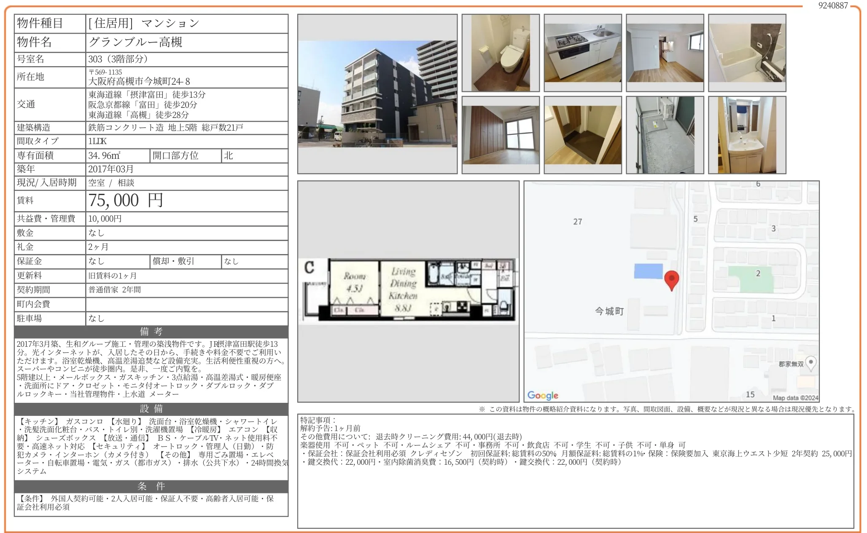Click the red map location pin
The width and height of the screenshot is (867, 533).
point(671,280)
